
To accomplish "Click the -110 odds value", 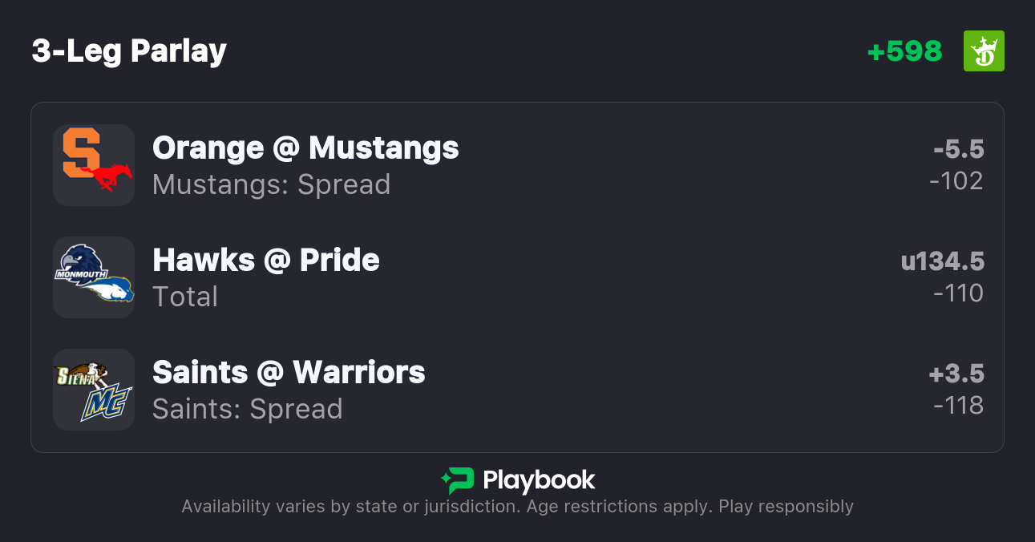I will (958, 293).
